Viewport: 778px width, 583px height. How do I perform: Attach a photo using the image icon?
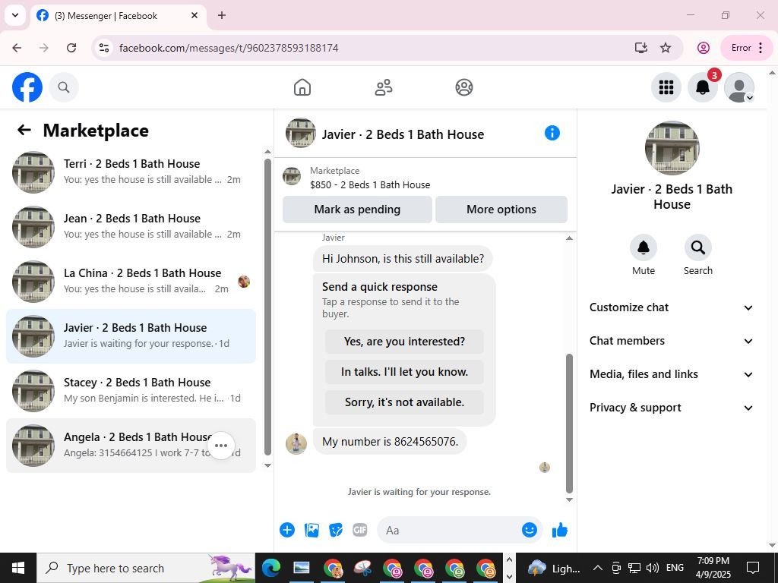312,530
